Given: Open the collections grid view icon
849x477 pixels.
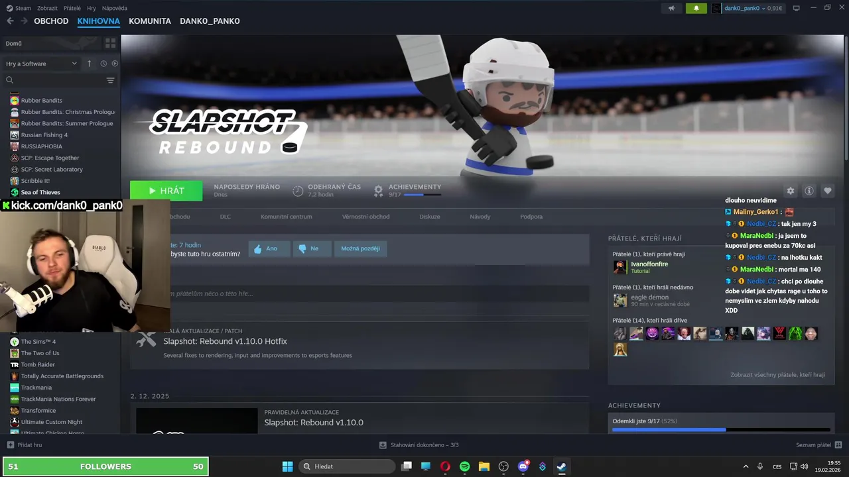Looking at the screenshot, I should click(110, 43).
